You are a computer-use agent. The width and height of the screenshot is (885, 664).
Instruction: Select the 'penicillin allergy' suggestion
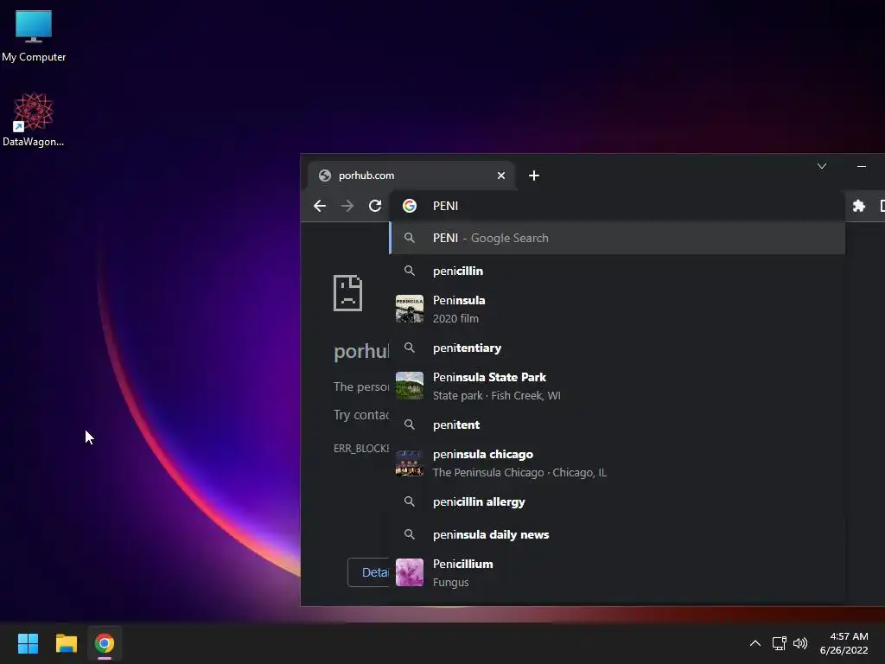617,502
